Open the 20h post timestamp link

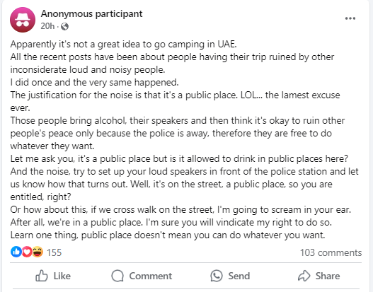click(x=47, y=26)
